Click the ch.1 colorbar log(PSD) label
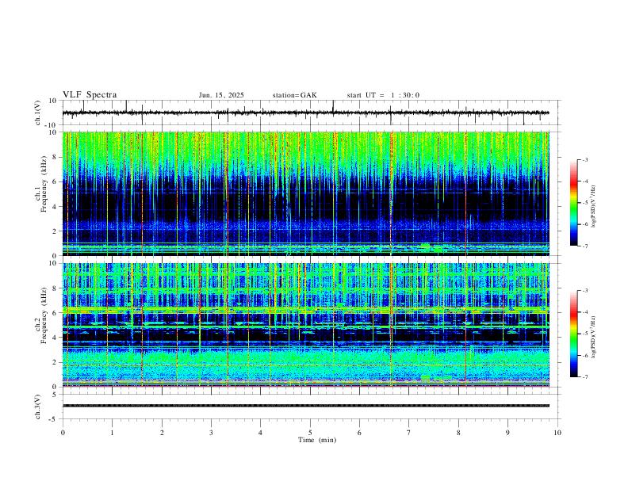Viewport: 628px width, 485px height. [593, 207]
